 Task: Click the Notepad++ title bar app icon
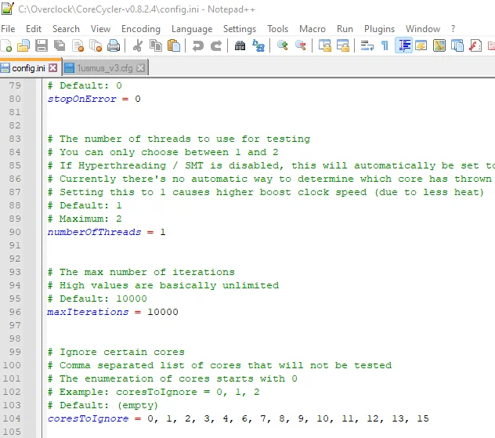click(7, 9)
